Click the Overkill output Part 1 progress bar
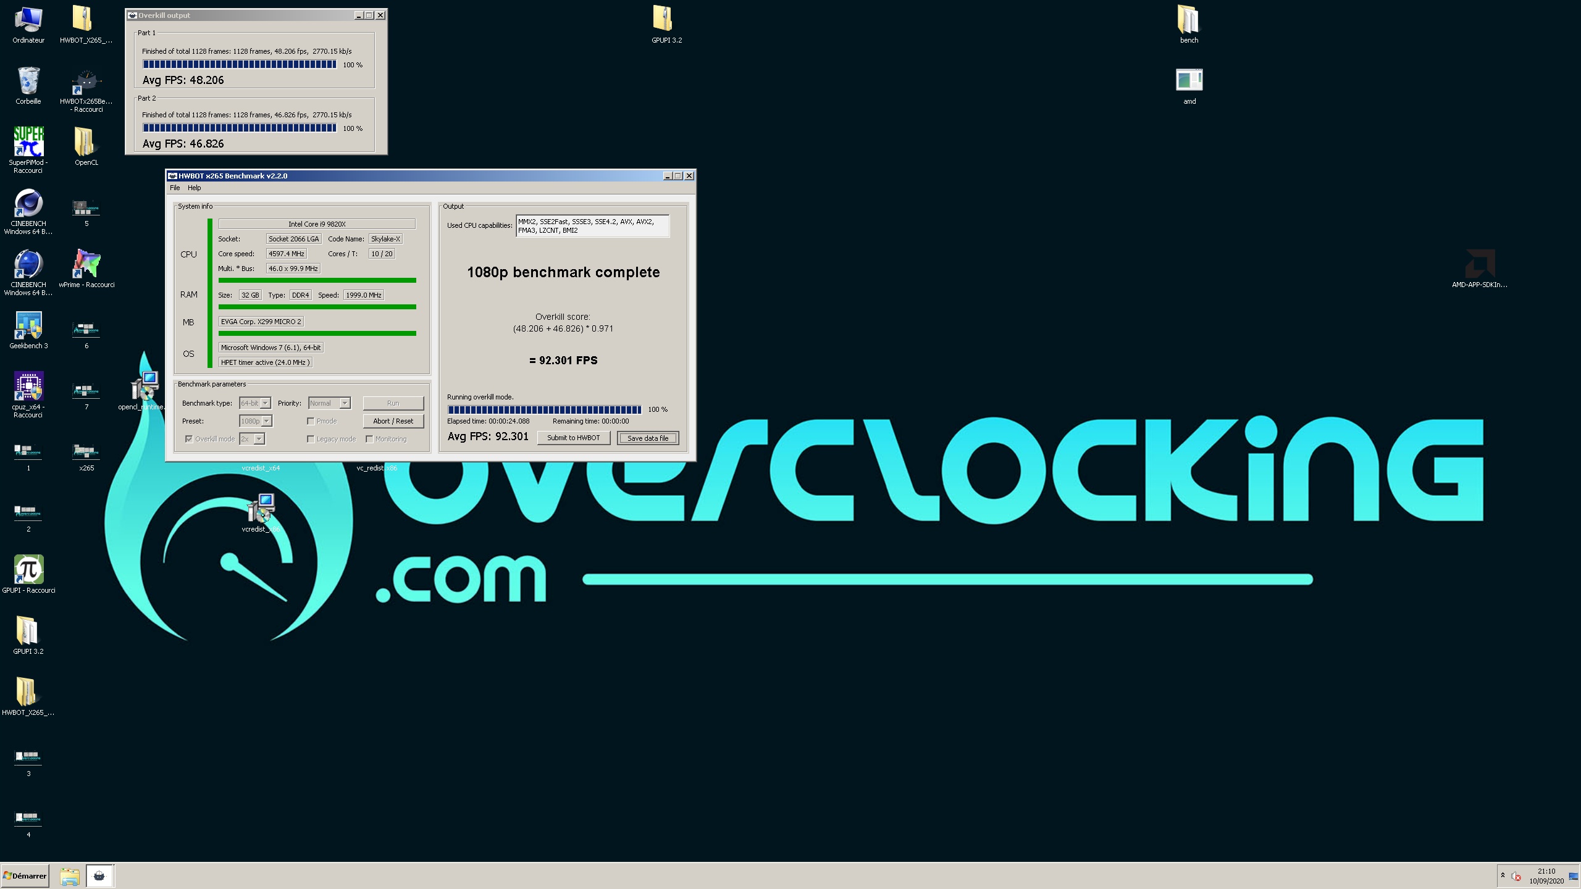 (x=240, y=64)
